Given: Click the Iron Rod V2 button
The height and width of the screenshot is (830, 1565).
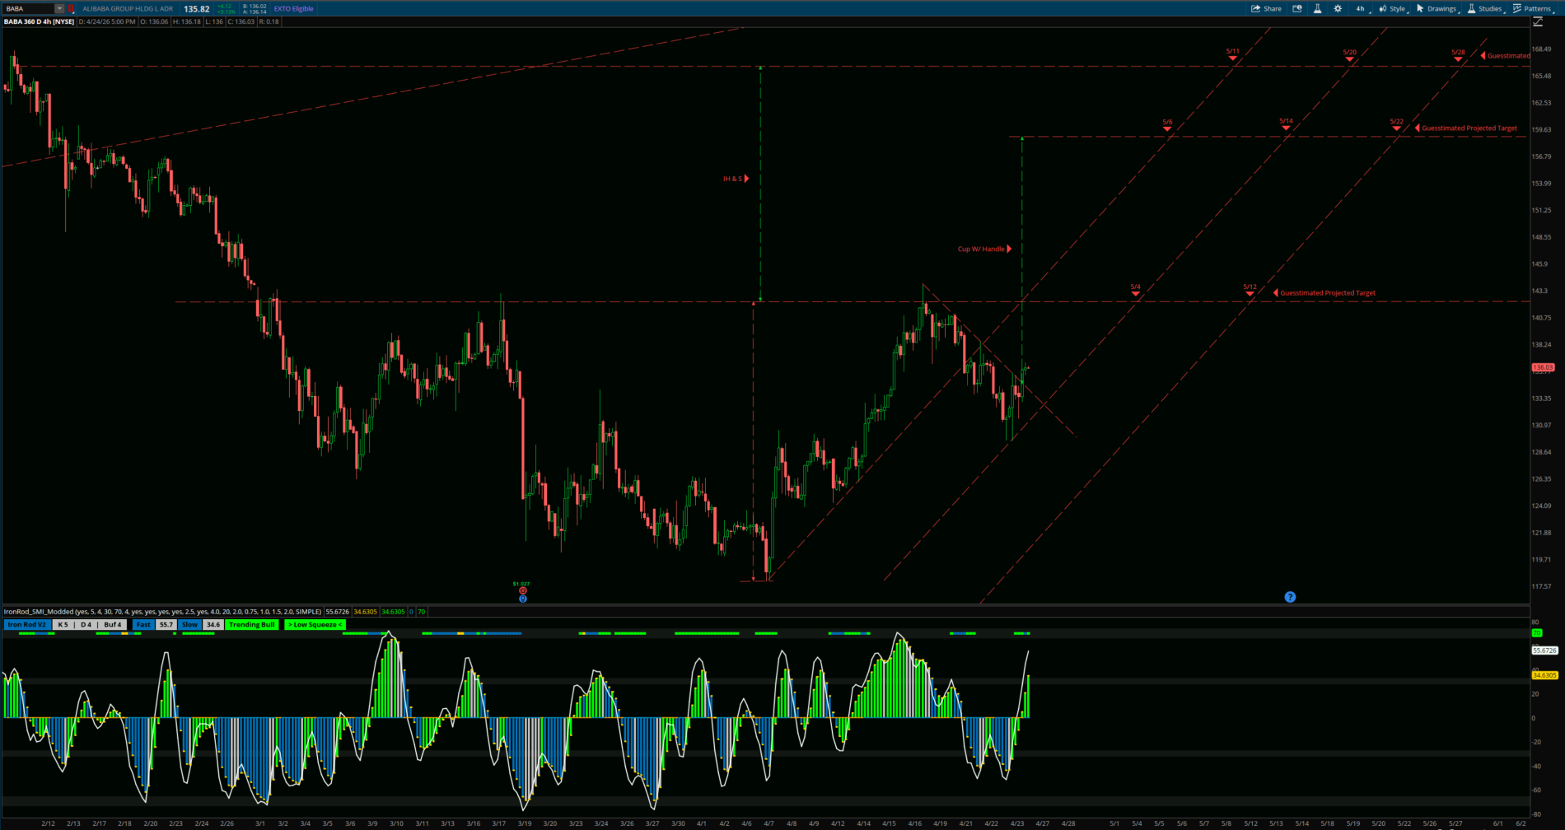Looking at the screenshot, I should pyautogui.click(x=26, y=624).
